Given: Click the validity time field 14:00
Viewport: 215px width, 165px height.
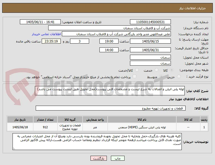Looking at the screenshot, I should coord(109,50).
